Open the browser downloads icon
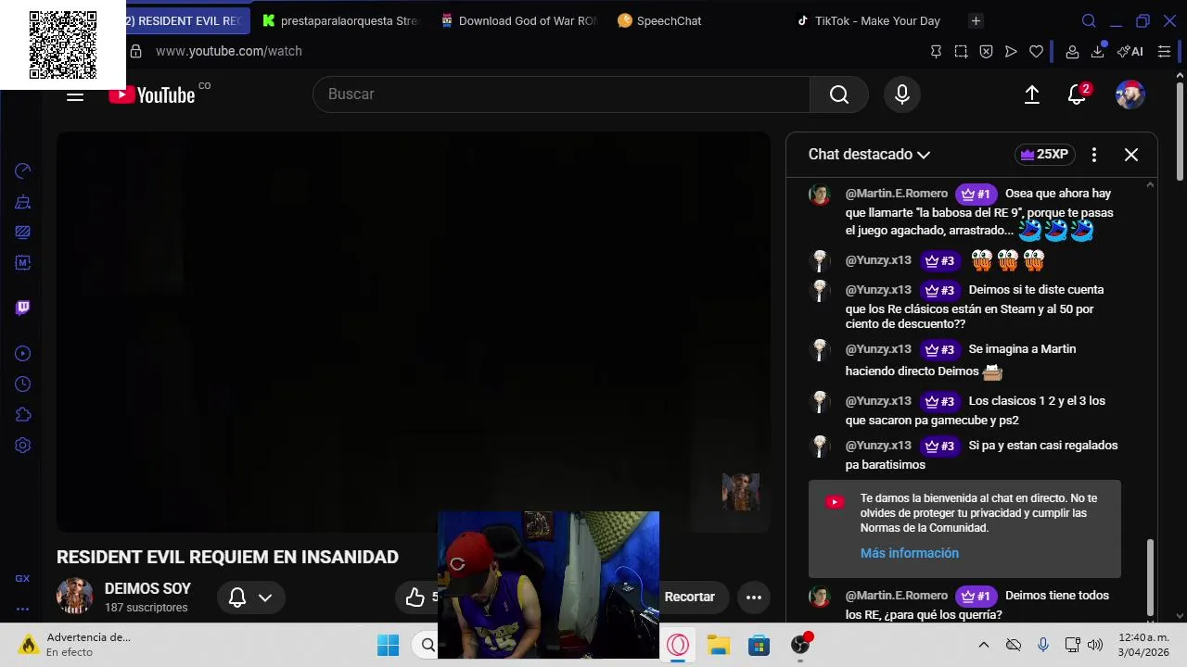Screen dimensions: 1187x667 1098,51
